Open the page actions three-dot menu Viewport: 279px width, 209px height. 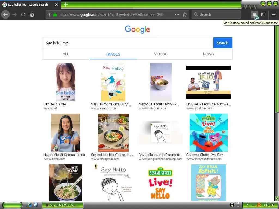[177, 15]
